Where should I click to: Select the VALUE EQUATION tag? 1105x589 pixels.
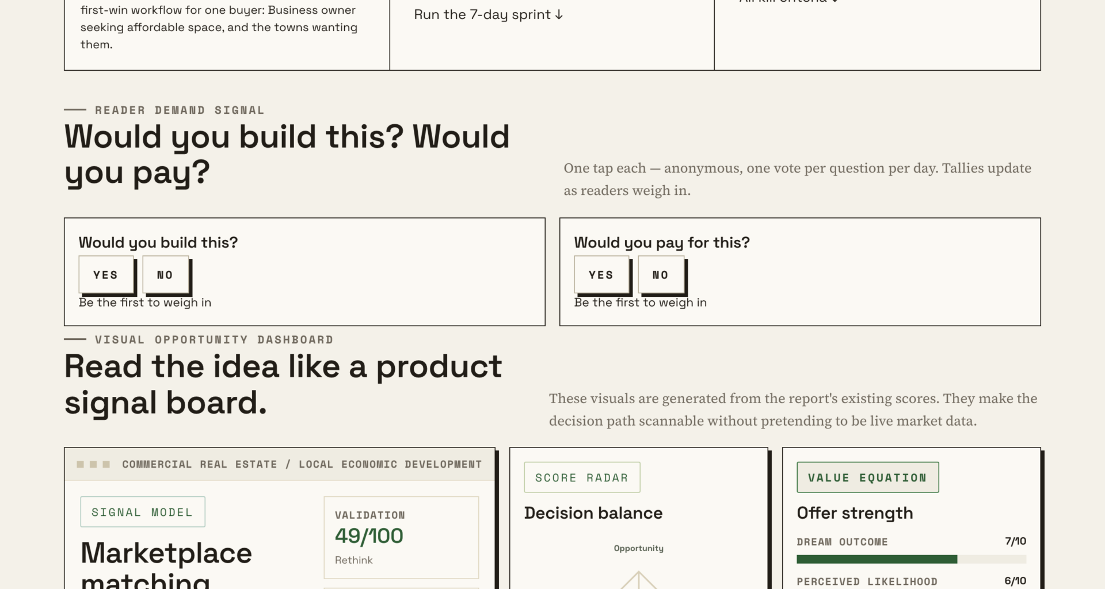[x=868, y=477]
